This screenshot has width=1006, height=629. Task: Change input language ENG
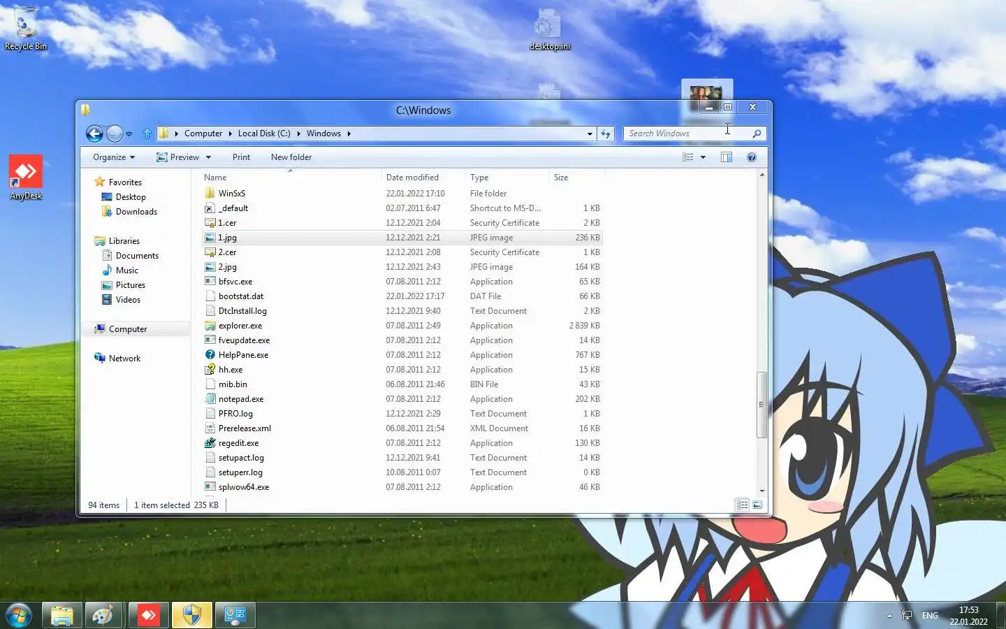[930, 616]
